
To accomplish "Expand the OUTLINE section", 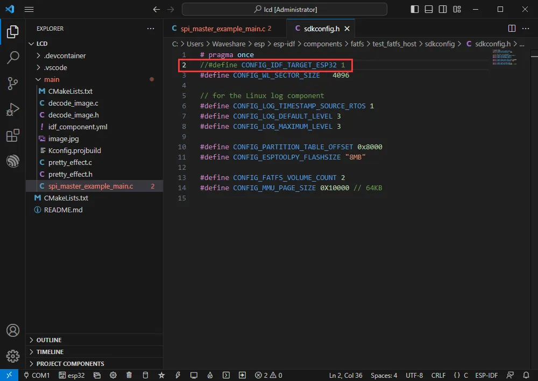I will point(48,340).
